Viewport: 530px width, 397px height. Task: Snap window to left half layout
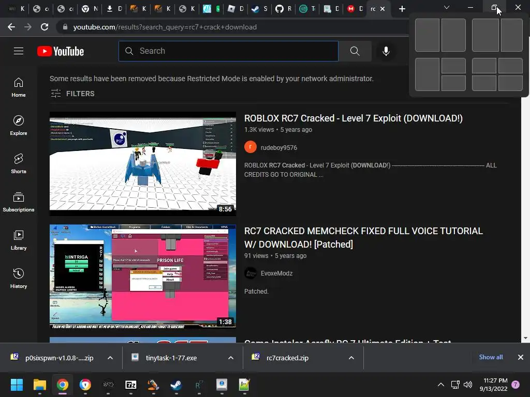pos(427,35)
